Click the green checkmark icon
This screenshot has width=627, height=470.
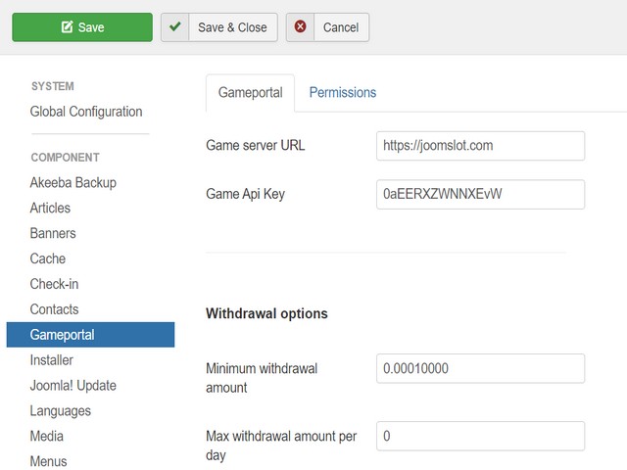tap(174, 26)
